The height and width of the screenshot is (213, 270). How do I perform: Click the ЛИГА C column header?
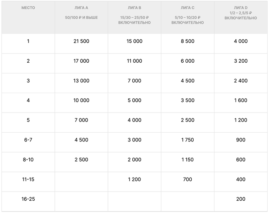tap(187, 8)
